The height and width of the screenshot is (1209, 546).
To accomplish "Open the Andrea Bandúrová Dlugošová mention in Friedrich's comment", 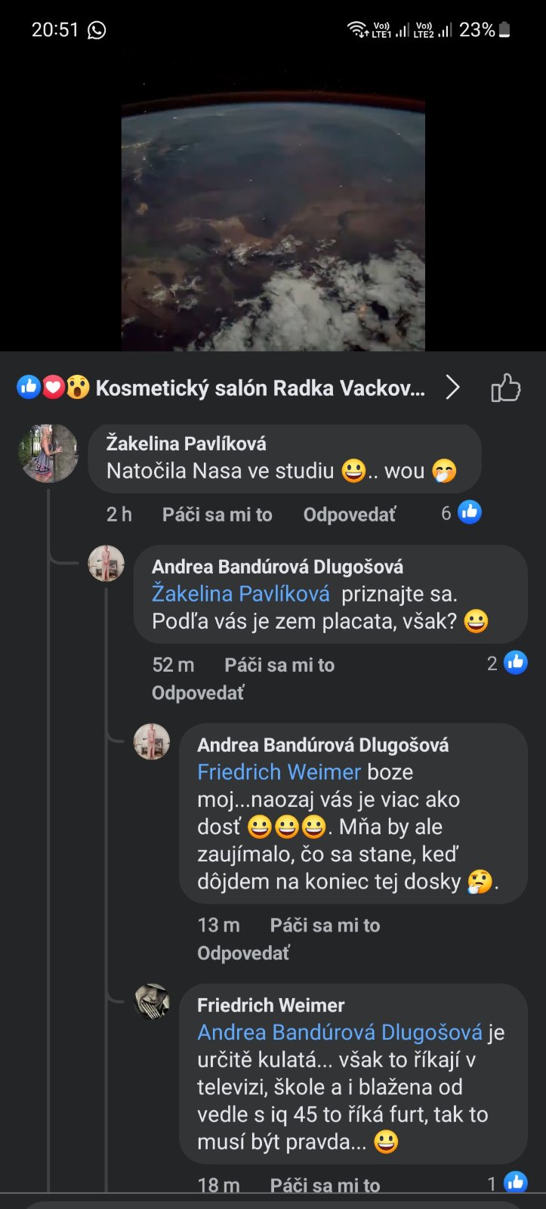I will (340, 1033).
